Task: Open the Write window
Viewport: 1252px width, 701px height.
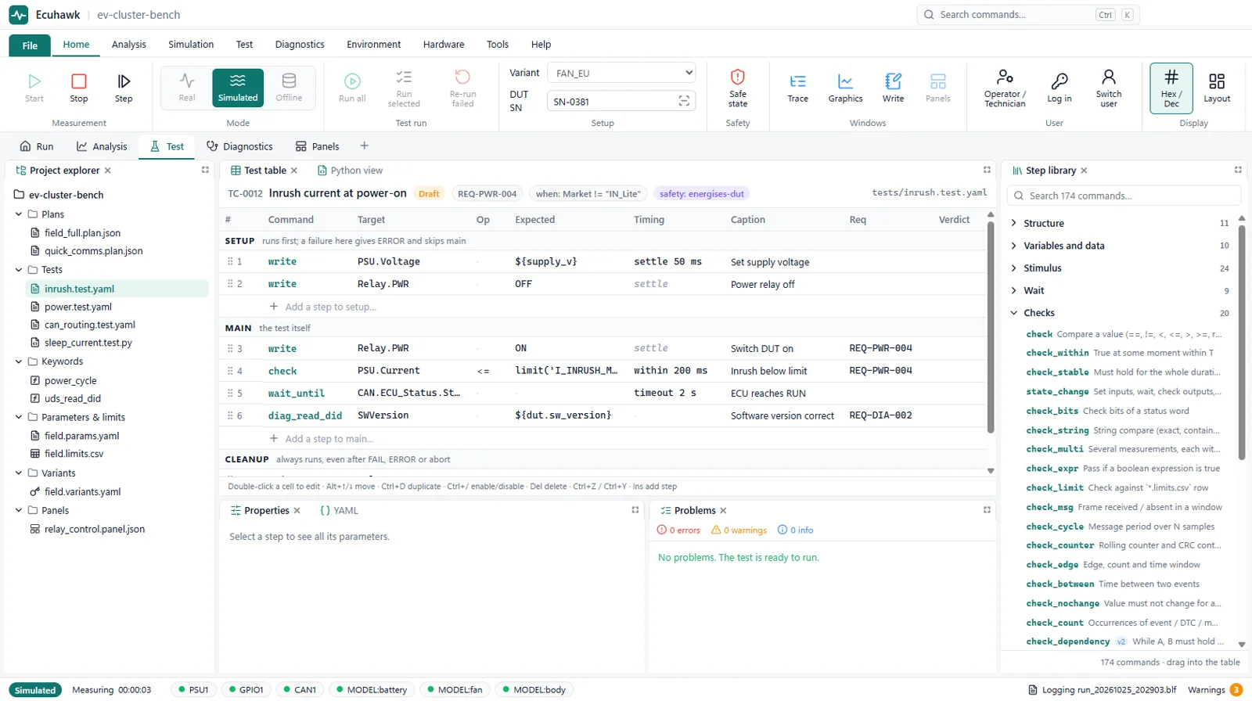Action: coord(893,88)
